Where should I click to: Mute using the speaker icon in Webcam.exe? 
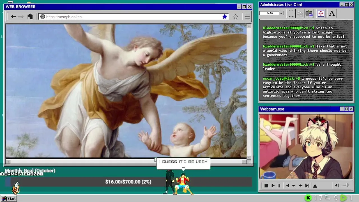click(x=337, y=185)
